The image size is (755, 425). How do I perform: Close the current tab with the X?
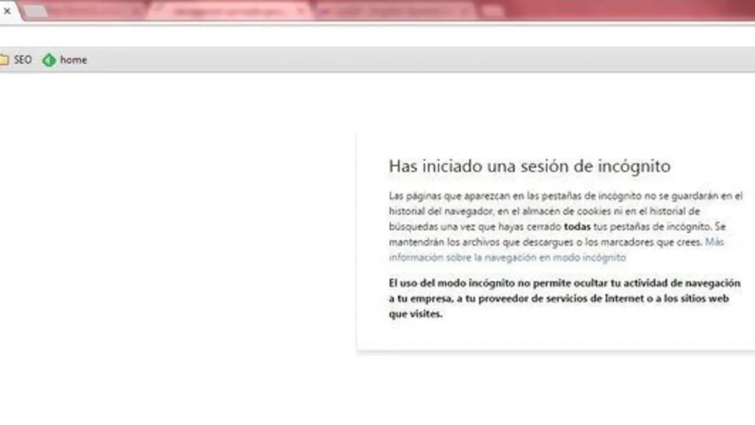tap(7, 11)
